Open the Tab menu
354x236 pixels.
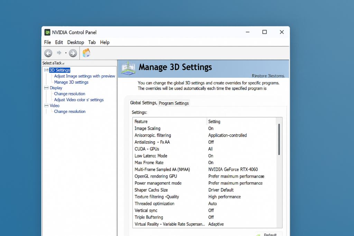[x=92, y=43]
